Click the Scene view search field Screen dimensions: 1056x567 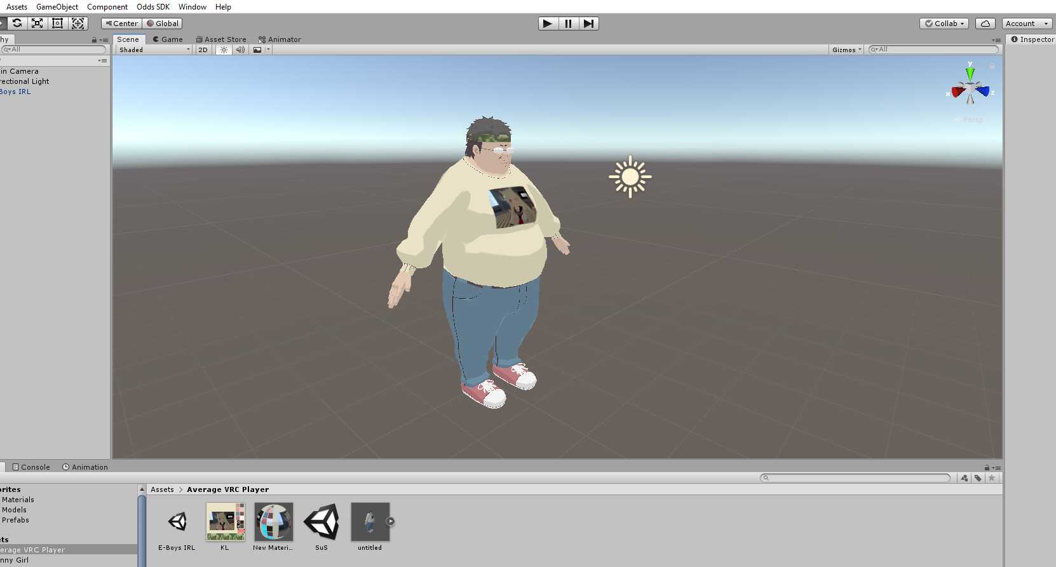click(x=933, y=50)
